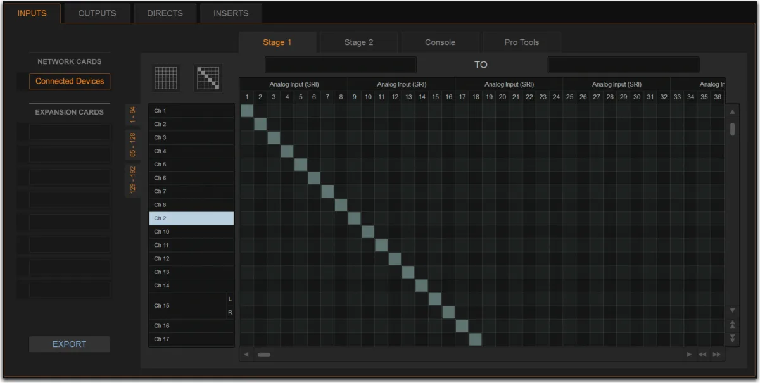The width and height of the screenshot is (760, 383).
Task: Jump up a page with double up arrow
Action: click(733, 325)
